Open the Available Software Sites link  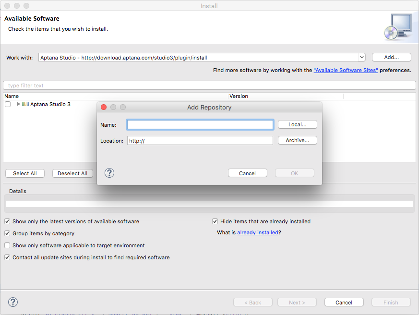pos(346,70)
